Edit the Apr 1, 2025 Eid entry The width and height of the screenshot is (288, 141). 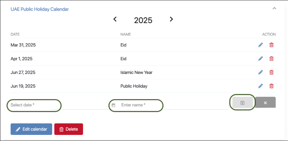(x=260, y=59)
